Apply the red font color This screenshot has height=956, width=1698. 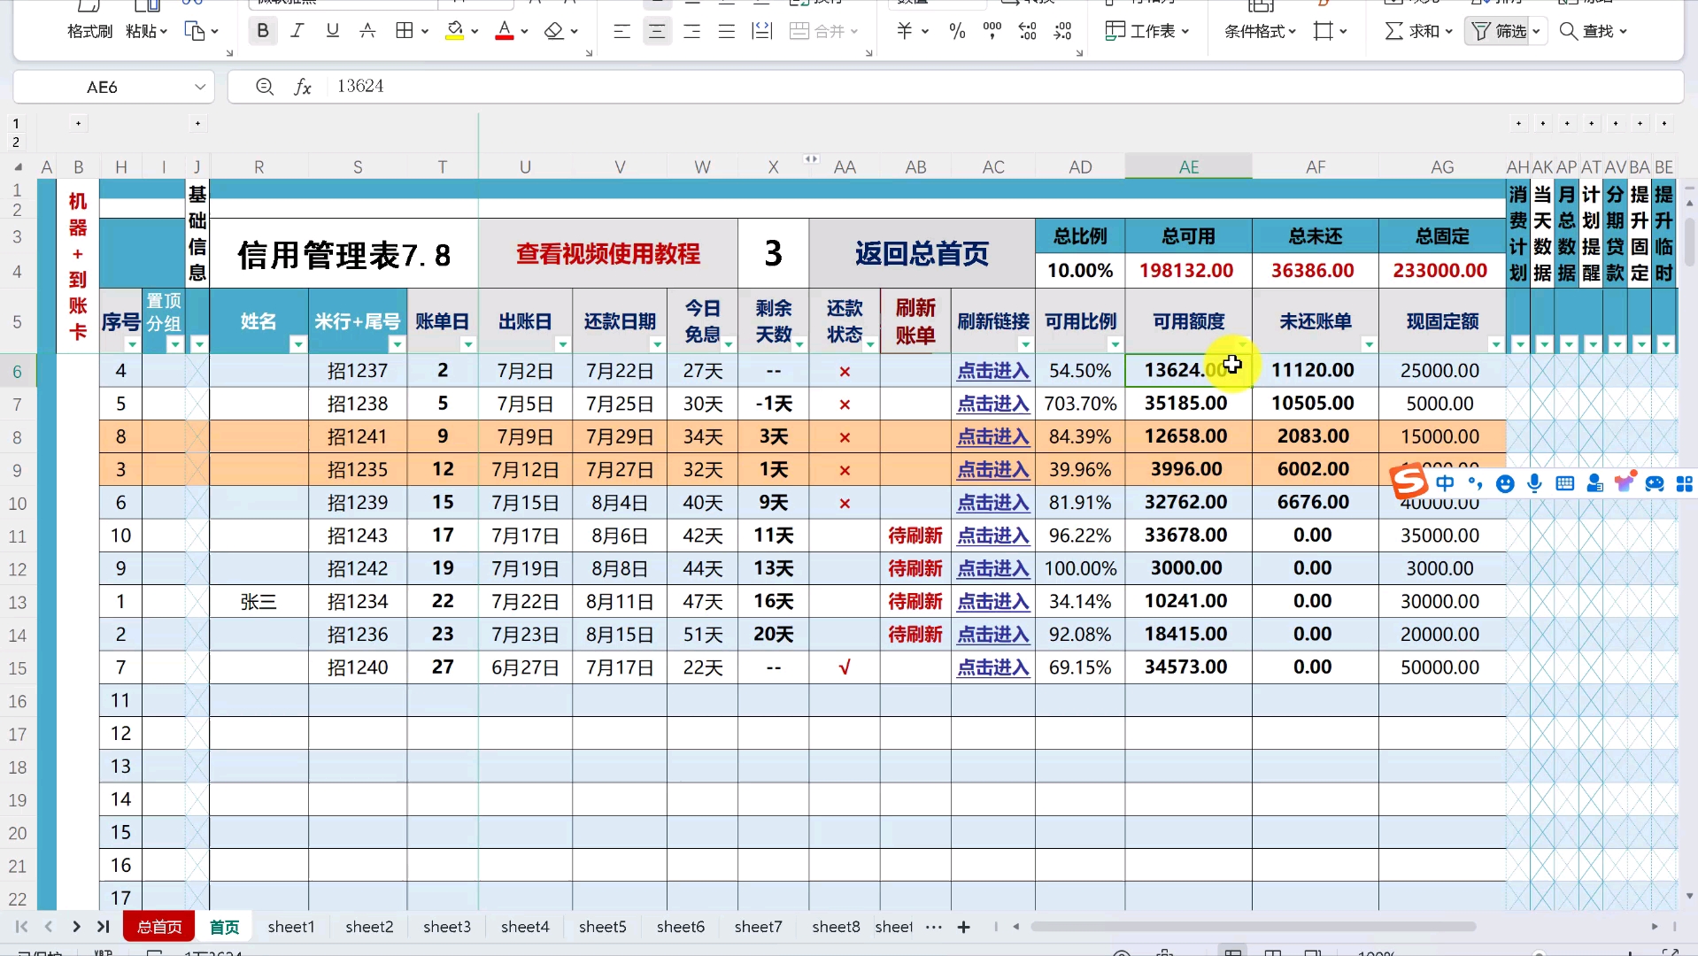505,31
